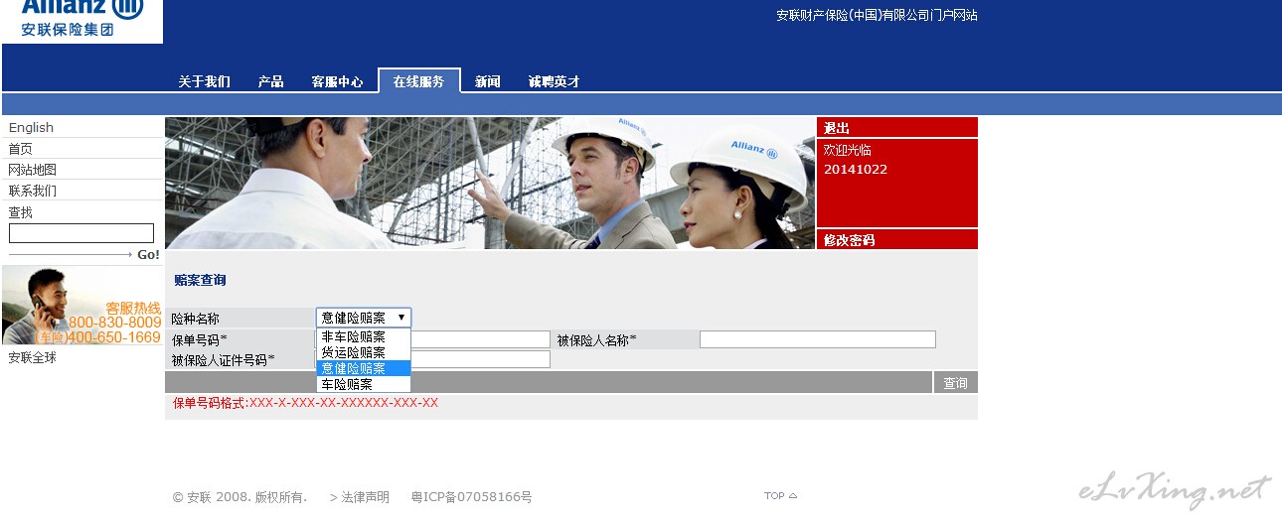
Task: Open 网站地图 link in the sidebar
Action: click(33, 170)
